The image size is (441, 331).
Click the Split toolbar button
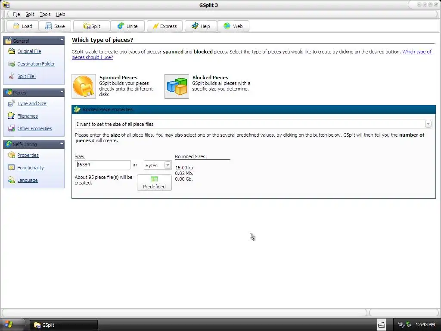[92, 26]
